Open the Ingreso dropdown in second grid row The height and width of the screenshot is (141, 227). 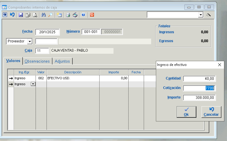click(33, 84)
